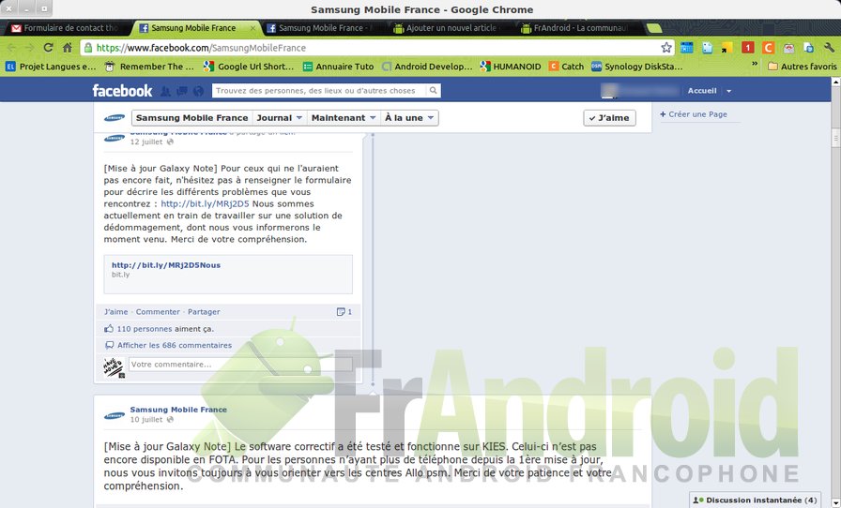
Task: Click the 12 juillet timestamp
Action: 146,142
